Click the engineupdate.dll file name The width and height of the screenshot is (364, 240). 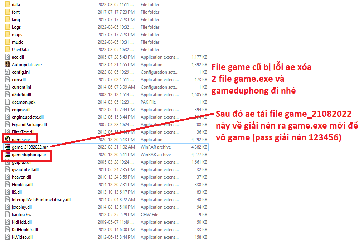point(28,117)
